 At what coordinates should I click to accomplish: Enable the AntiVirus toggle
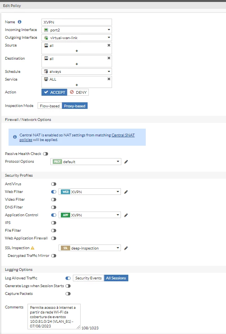[53, 184]
